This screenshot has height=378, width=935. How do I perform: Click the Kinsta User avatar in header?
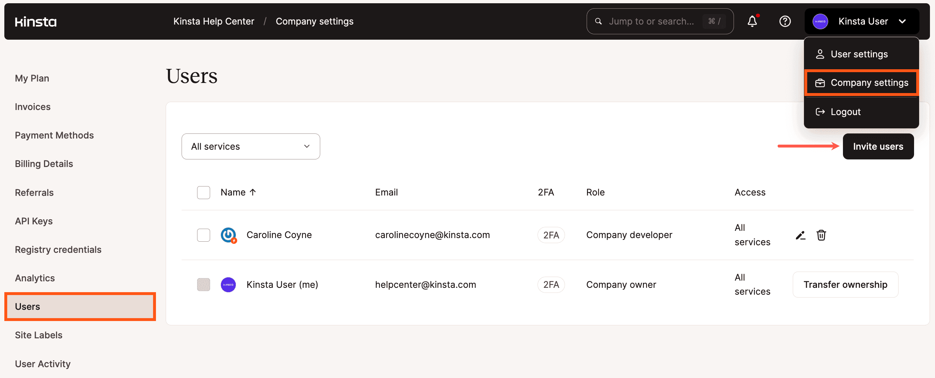820,21
